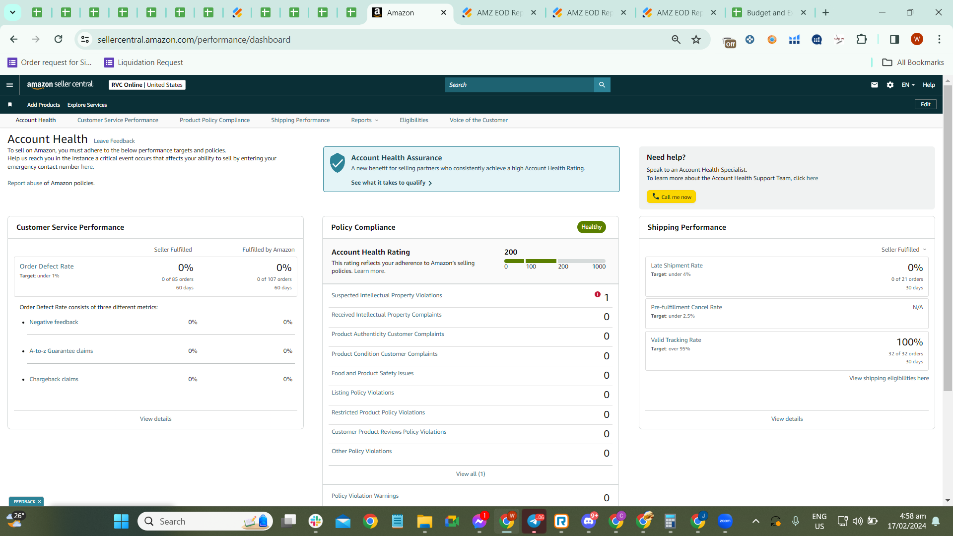Open the EN language dropdown
Viewport: 953px width, 536px height.
908,85
